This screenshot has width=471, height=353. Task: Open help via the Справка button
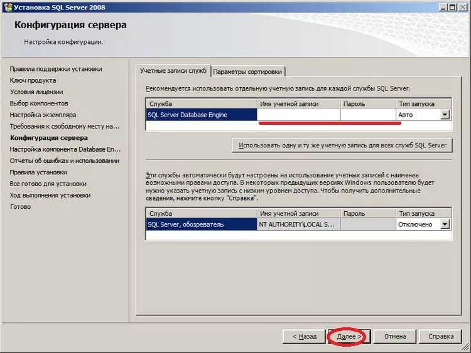[x=440, y=337]
